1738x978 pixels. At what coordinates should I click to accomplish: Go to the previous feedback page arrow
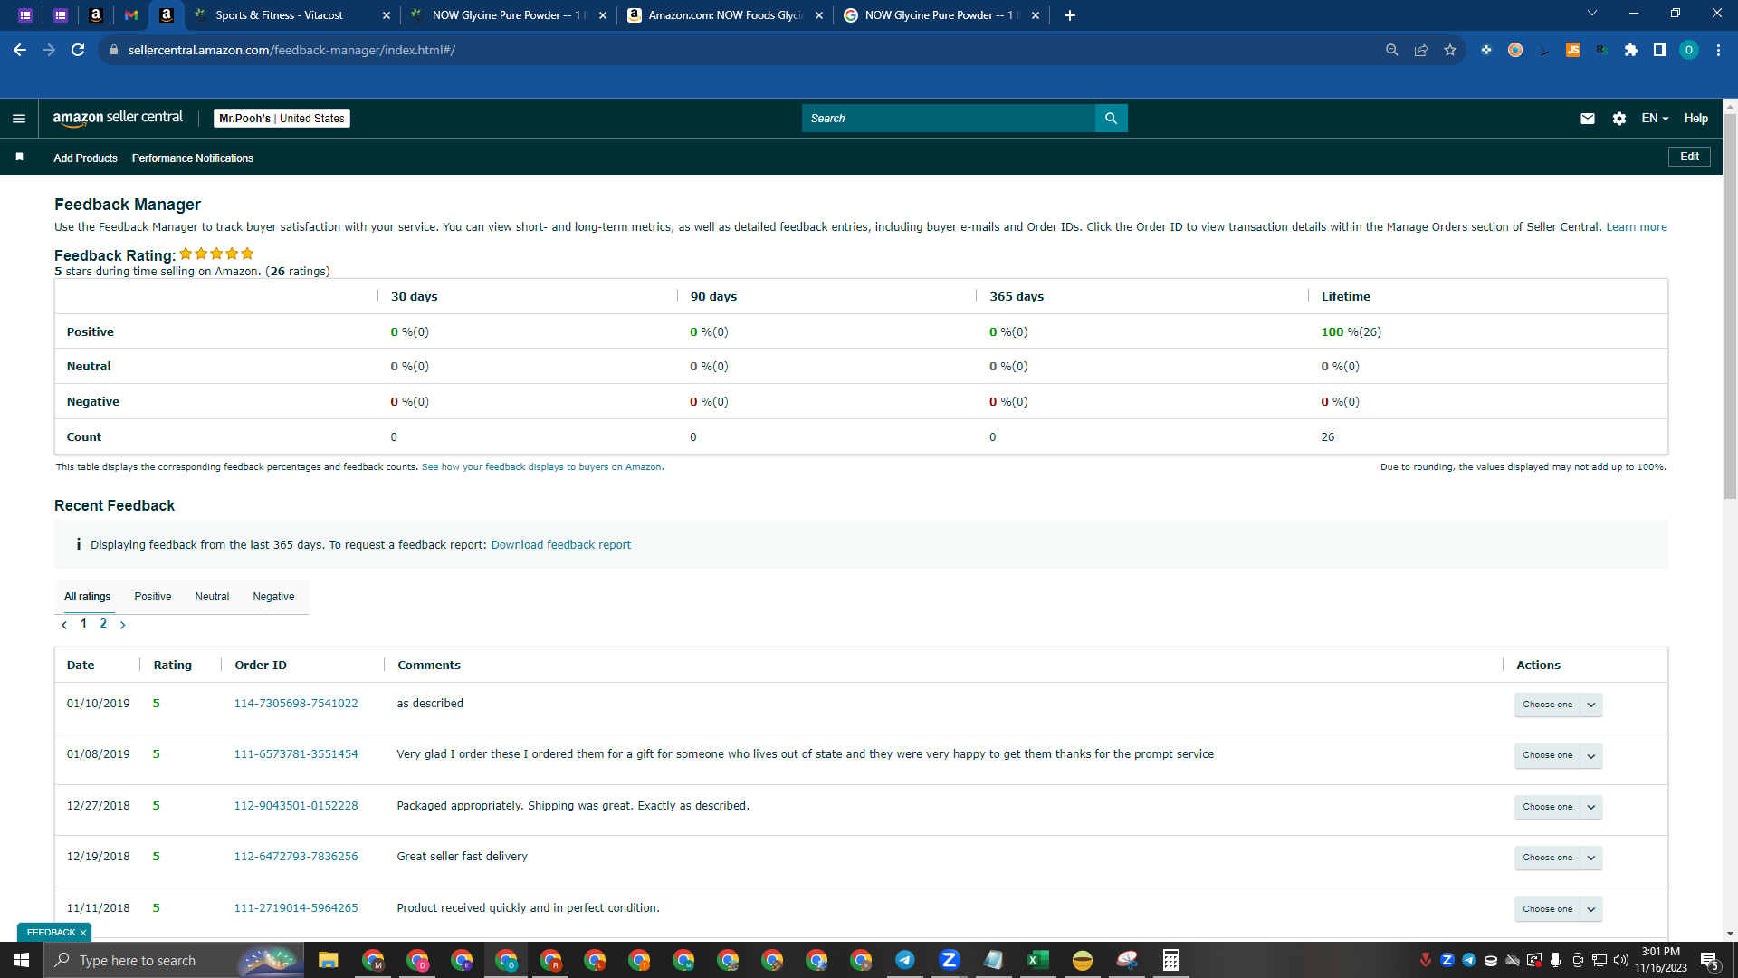64,625
